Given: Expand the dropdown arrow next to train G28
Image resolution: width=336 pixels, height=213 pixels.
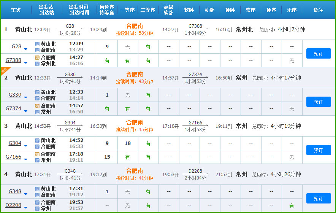Looking at the screenshot, I should coord(26,49).
